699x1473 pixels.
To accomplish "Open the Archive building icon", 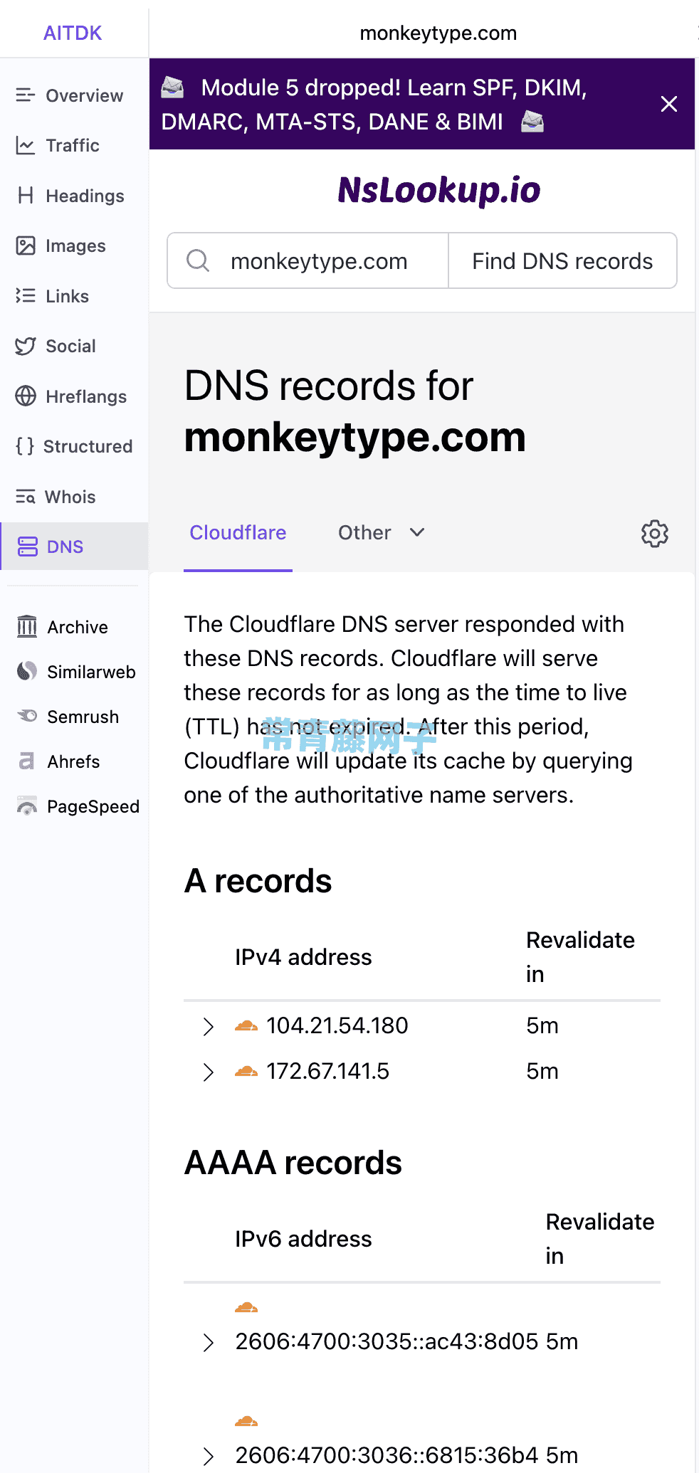I will (x=27, y=627).
